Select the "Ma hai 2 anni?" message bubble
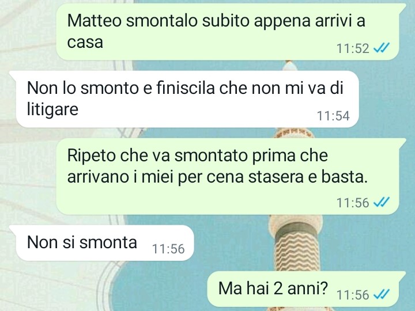Image resolution: width=415 pixels, height=311 pixels. (306, 289)
